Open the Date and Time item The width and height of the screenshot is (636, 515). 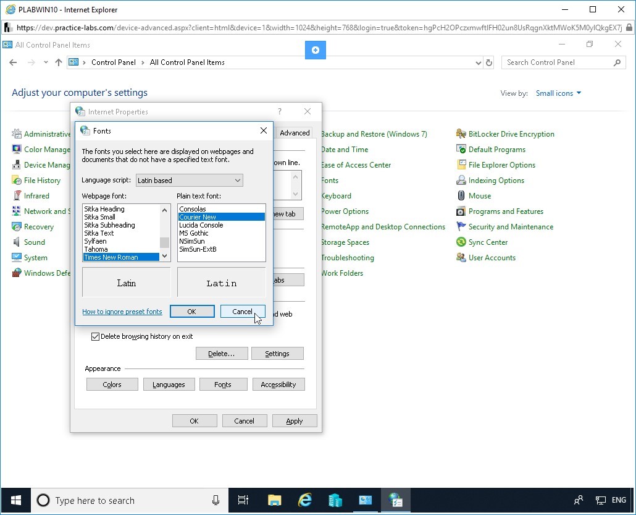[345, 149]
